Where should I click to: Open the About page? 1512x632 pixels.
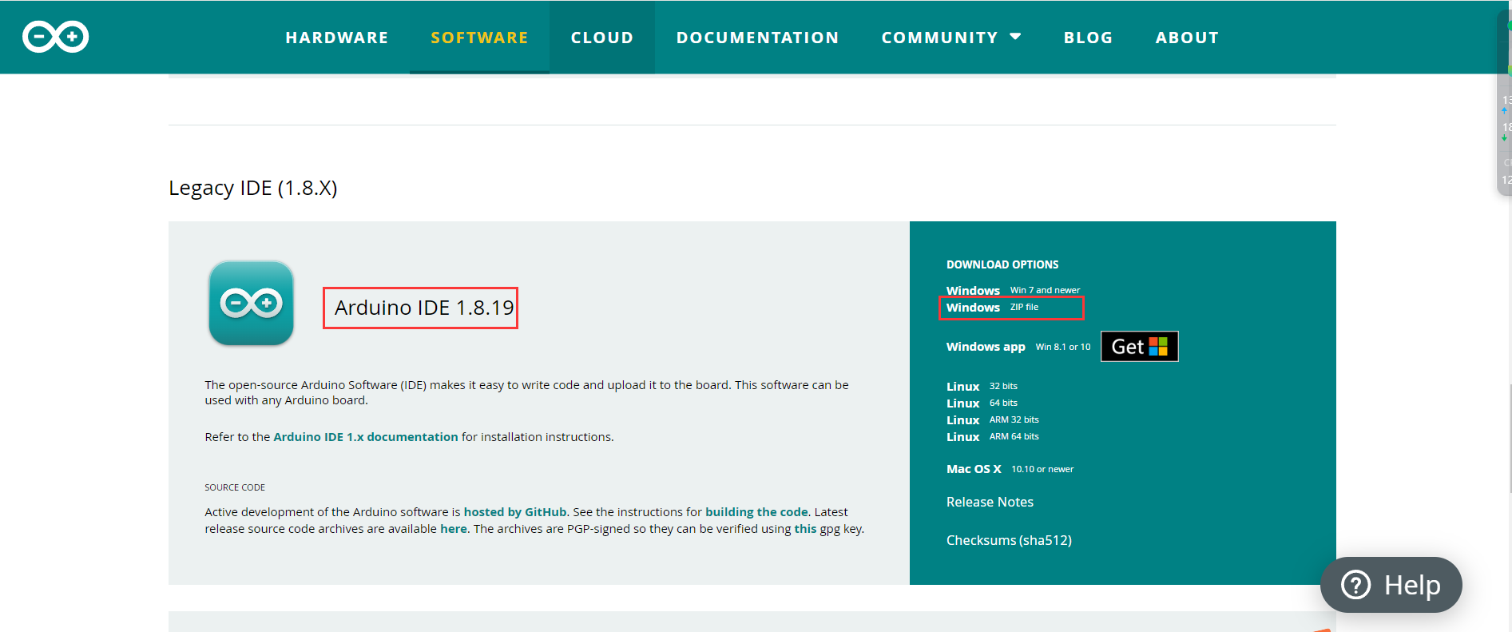pos(1187,38)
